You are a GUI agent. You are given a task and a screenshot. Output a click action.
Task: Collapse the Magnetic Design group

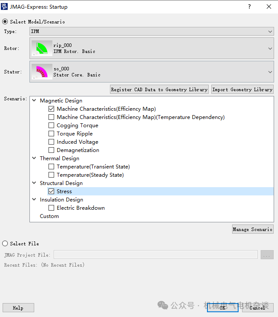click(34, 100)
